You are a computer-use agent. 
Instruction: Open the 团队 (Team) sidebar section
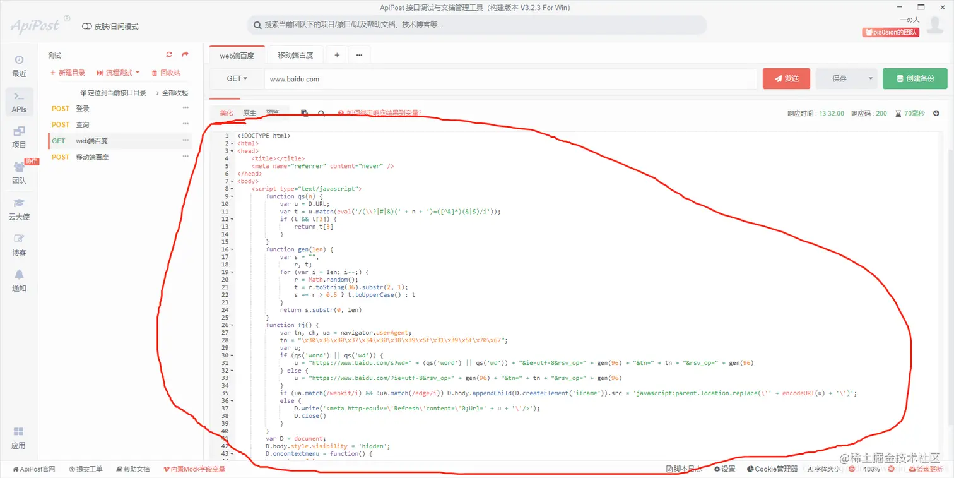point(19,172)
